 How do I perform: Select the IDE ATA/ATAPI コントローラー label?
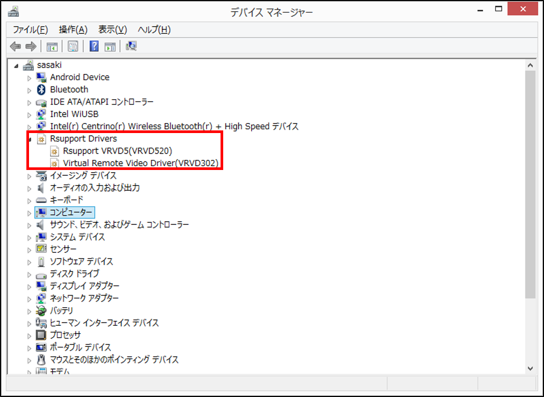(x=102, y=102)
